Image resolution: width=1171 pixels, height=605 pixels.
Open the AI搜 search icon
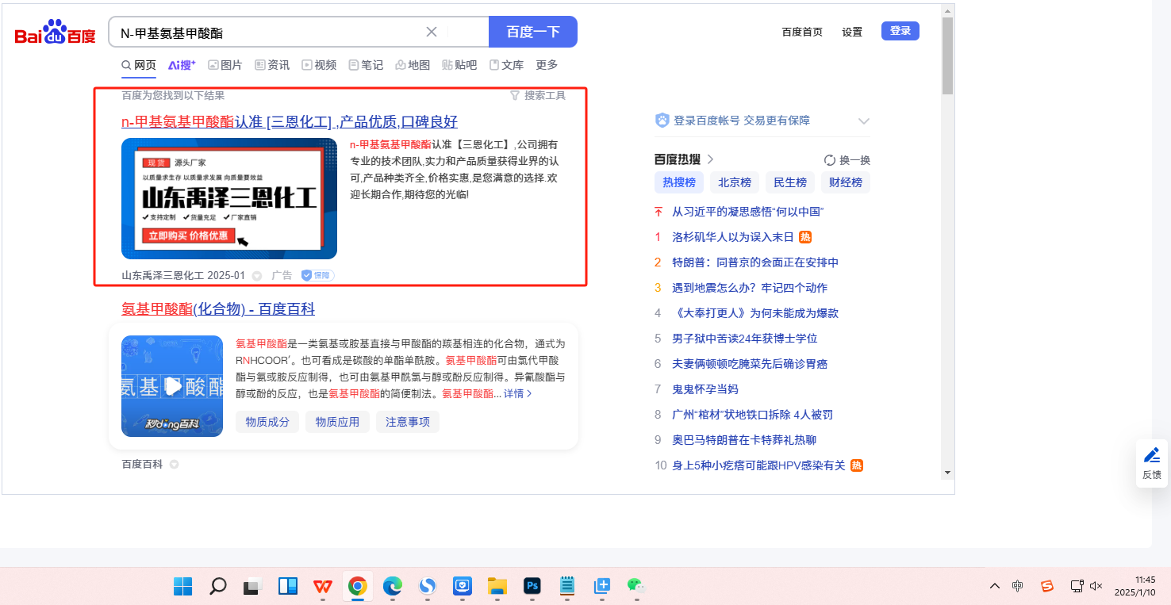(182, 65)
